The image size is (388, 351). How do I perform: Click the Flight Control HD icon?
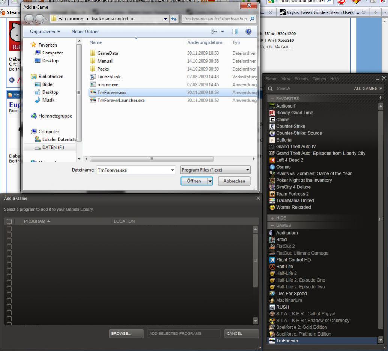(272, 260)
